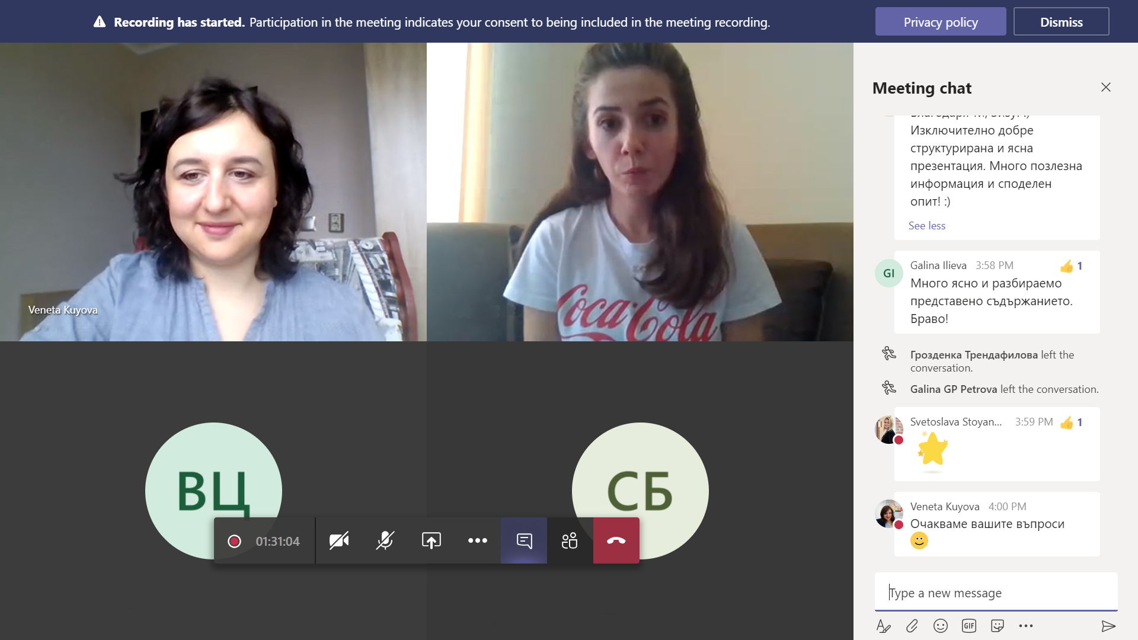Open the GIF picker
Image resolution: width=1138 pixels, height=640 pixels.
969,626
